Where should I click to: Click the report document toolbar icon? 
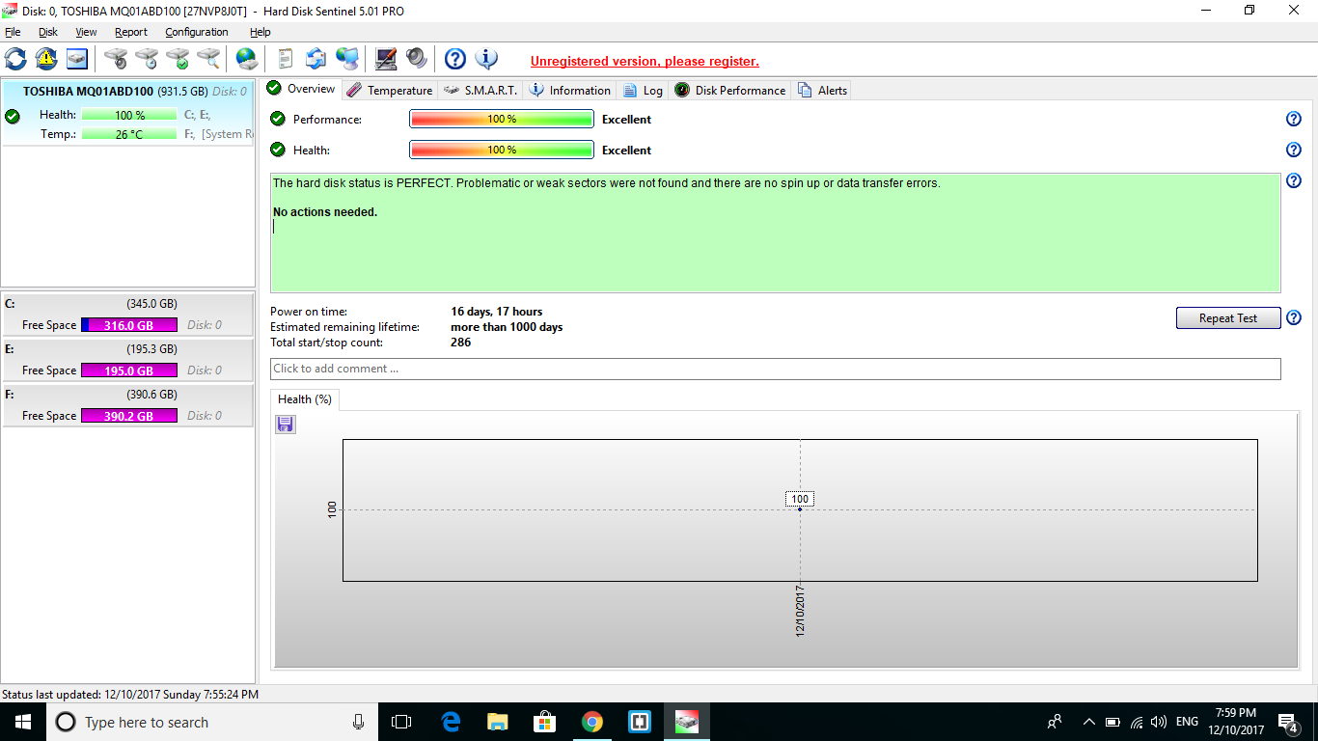click(x=285, y=59)
